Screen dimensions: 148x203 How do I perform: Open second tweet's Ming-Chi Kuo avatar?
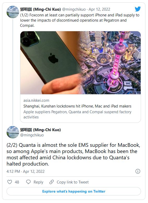pos(13,132)
